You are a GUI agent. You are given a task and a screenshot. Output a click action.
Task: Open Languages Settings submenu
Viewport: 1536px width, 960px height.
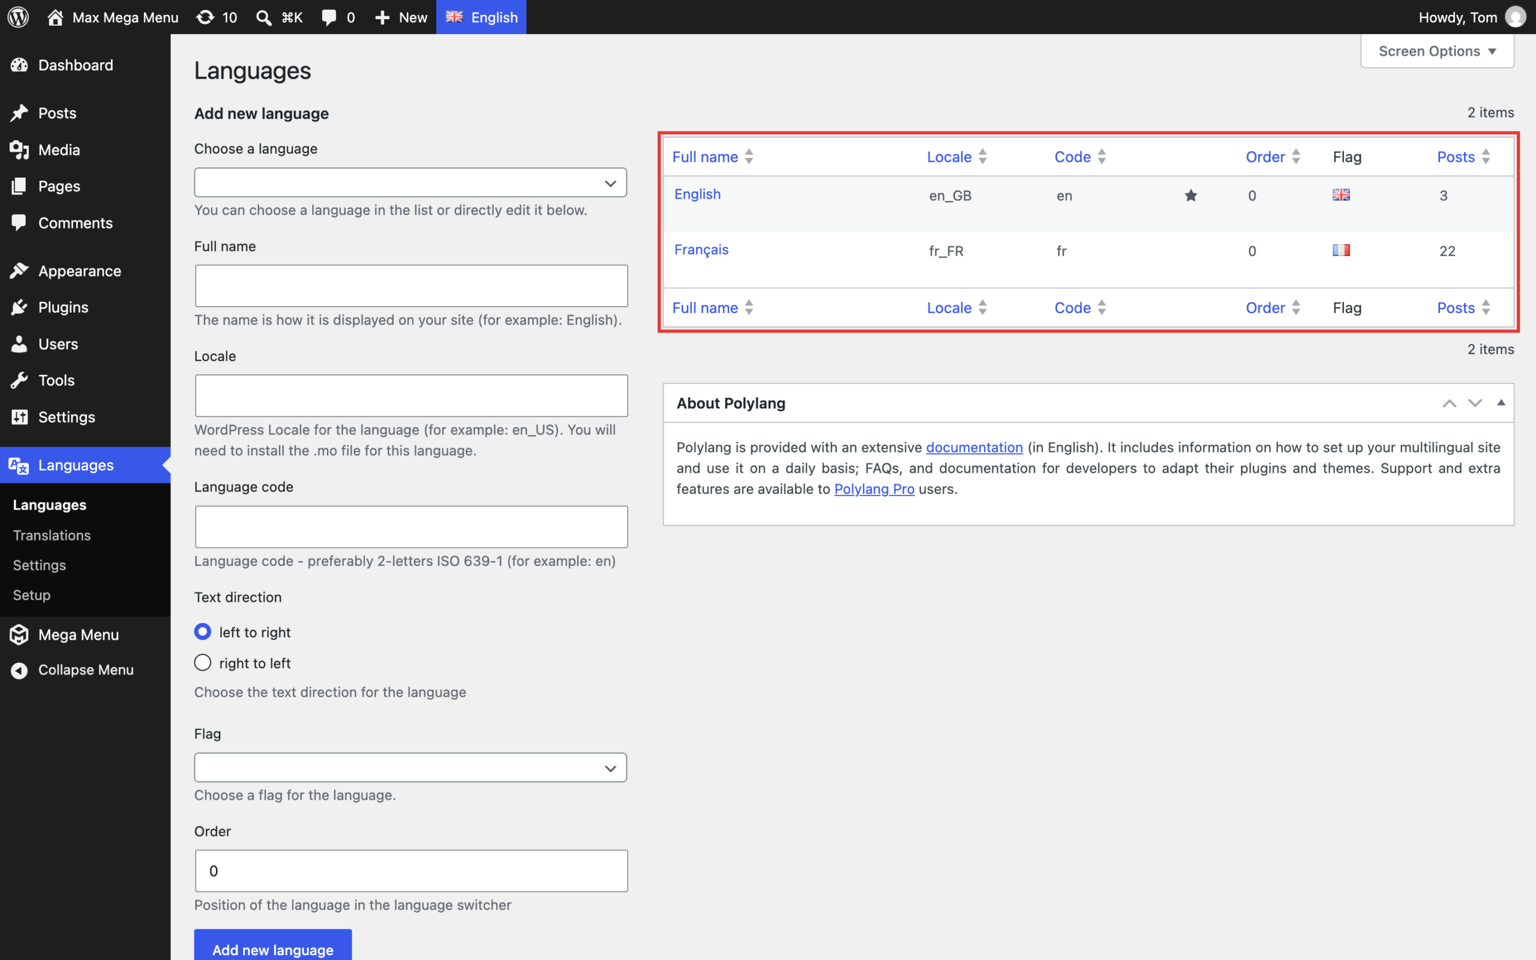(x=40, y=565)
